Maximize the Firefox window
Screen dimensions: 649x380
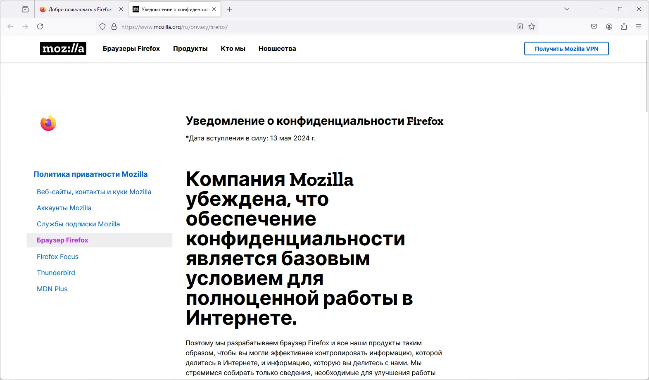(x=620, y=9)
